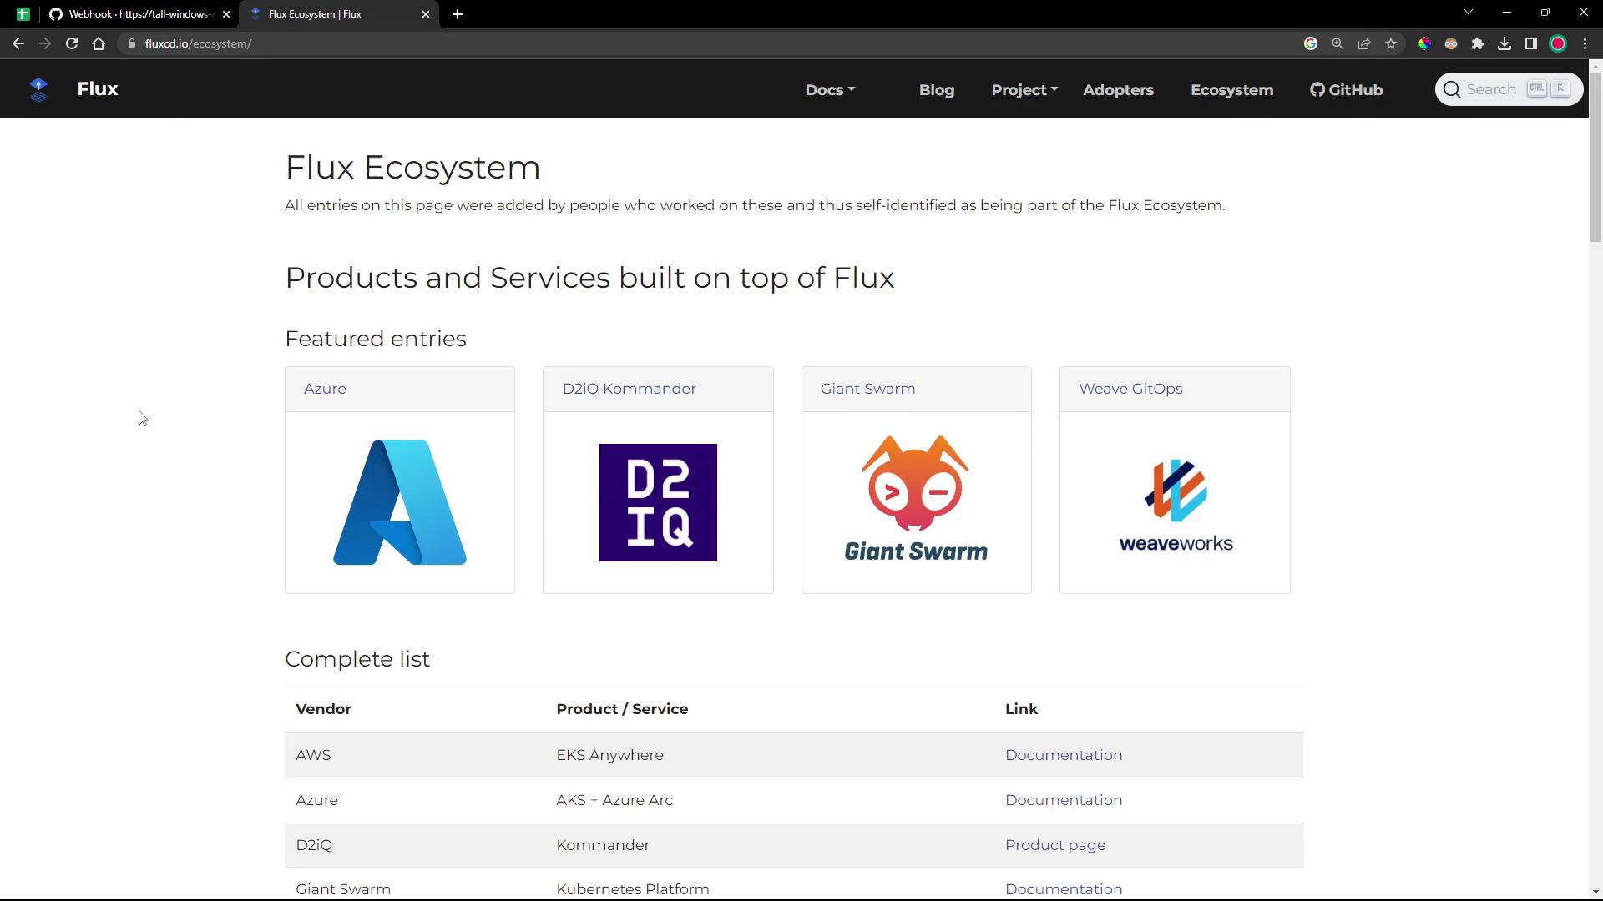Image resolution: width=1603 pixels, height=901 pixels.
Task: Click the Flux brand name text link
Action: point(98,89)
